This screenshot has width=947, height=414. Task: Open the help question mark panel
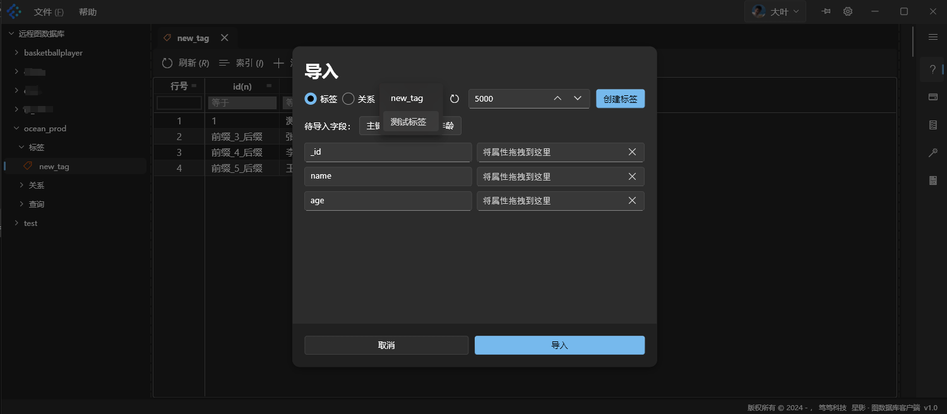[932, 69]
